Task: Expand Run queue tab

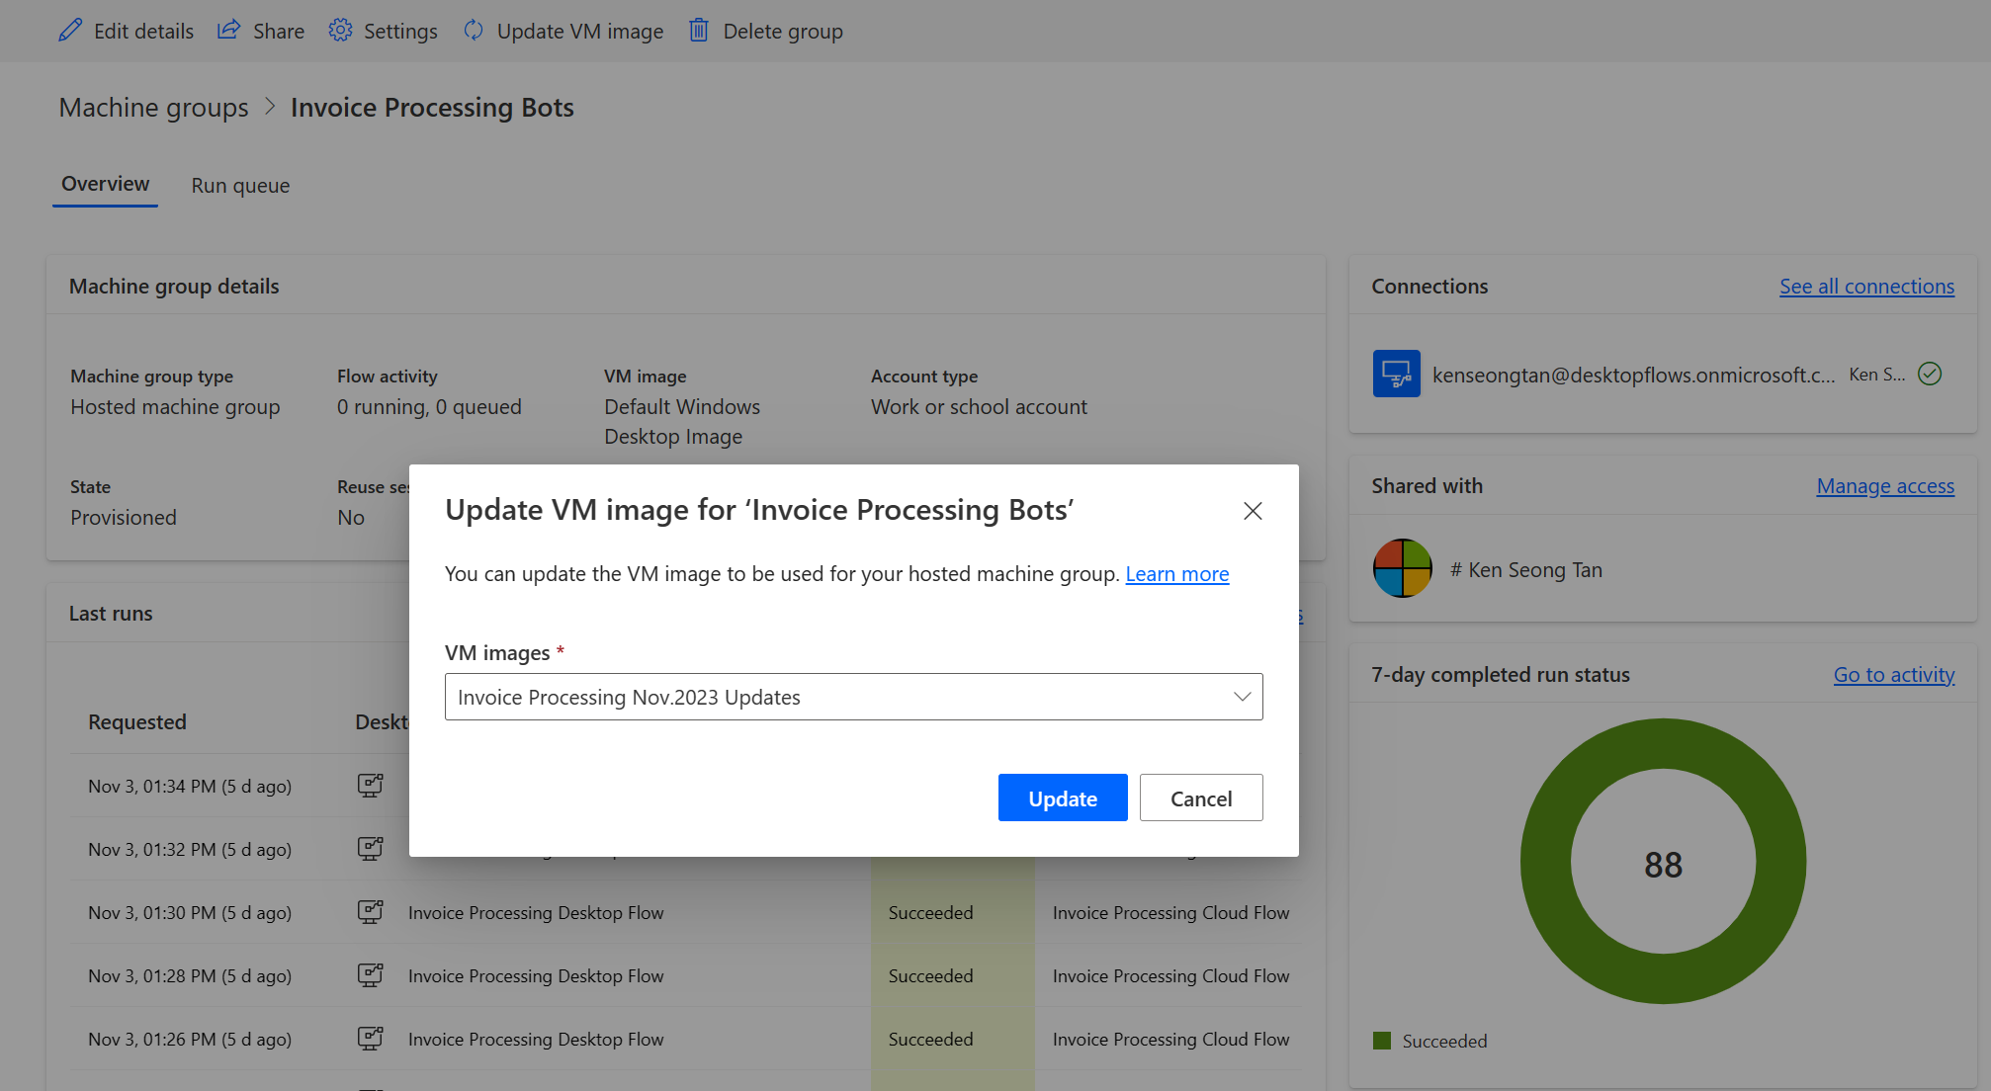Action: [239, 184]
